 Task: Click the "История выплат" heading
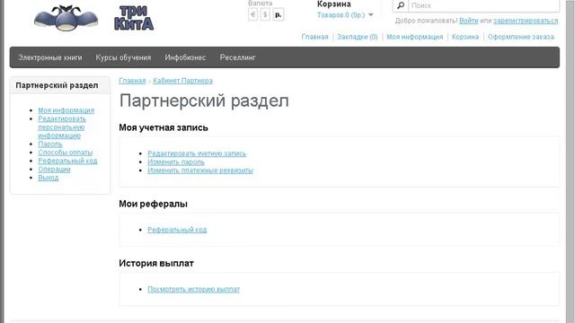156,263
